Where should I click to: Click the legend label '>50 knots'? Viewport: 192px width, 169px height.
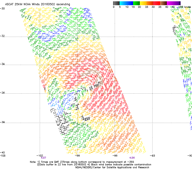184,7
